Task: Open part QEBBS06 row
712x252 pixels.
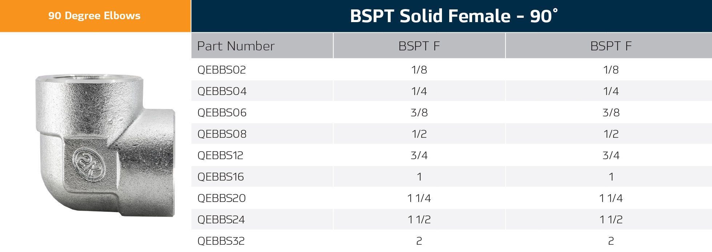Action: (x=222, y=112)
